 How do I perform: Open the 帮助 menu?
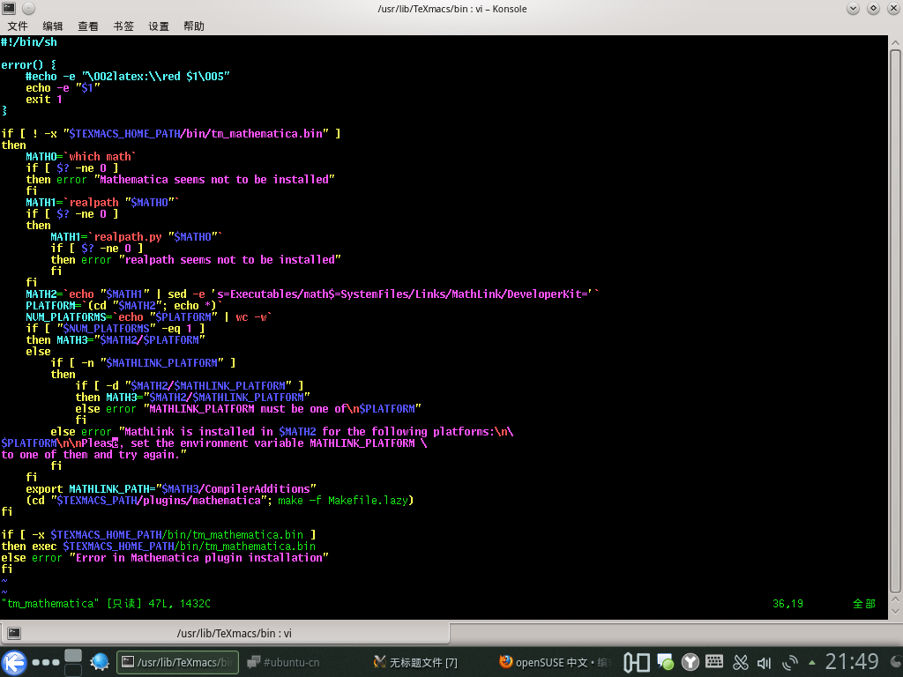point(193,26)
